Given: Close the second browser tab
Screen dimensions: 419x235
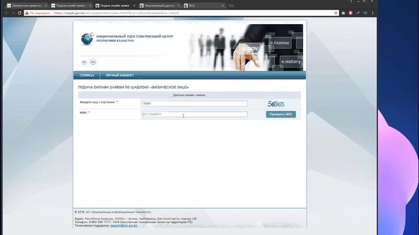Looking at the screenshot, I should tap(90, 5).
